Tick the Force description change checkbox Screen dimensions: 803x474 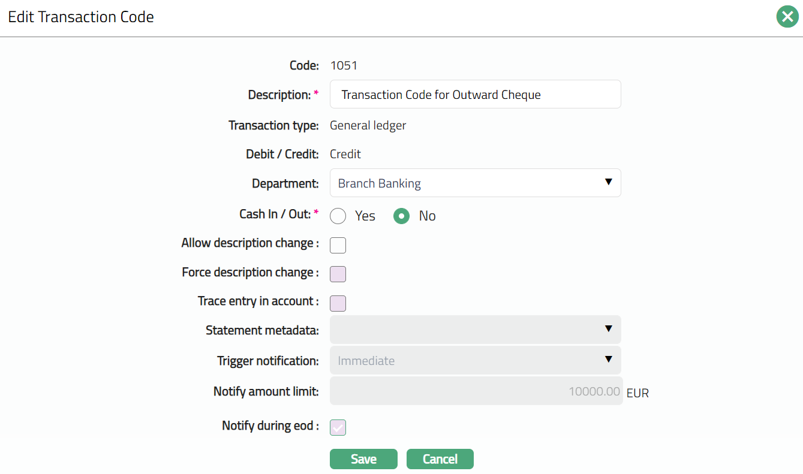tap(338, 274)
